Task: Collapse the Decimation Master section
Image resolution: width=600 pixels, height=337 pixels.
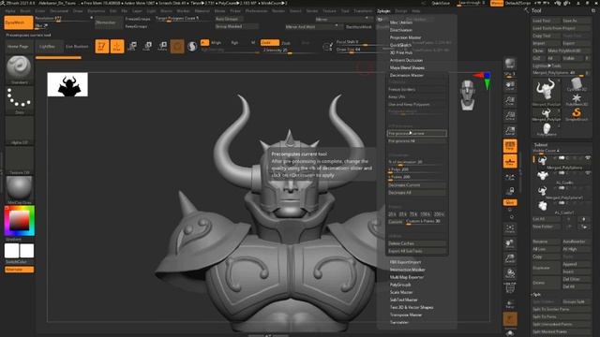Action: point(406,75)
